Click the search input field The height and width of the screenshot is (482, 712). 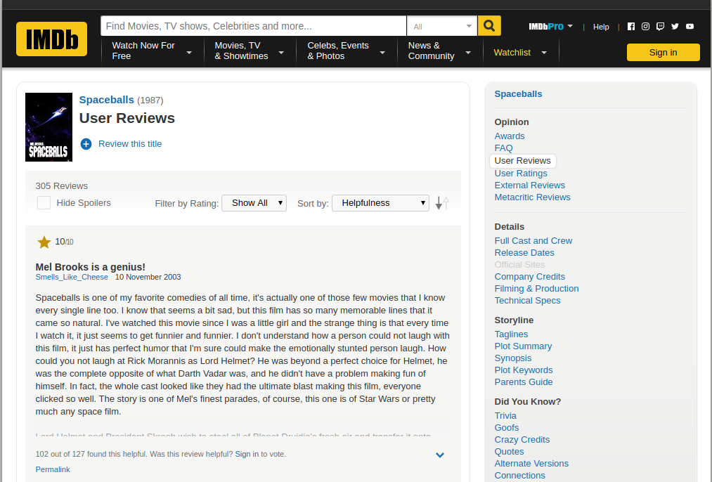point(253,26)
